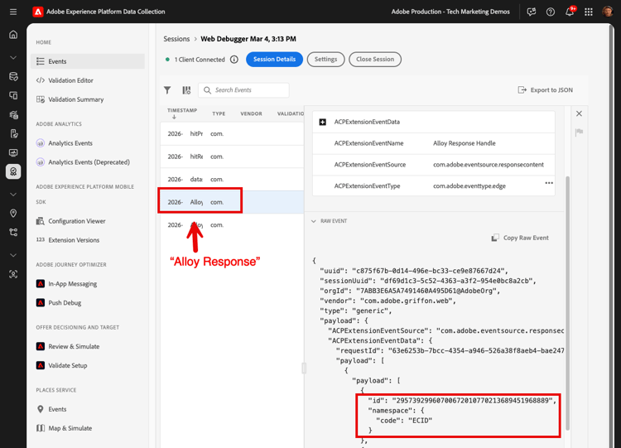Click Session Details button

pos(274,60)
